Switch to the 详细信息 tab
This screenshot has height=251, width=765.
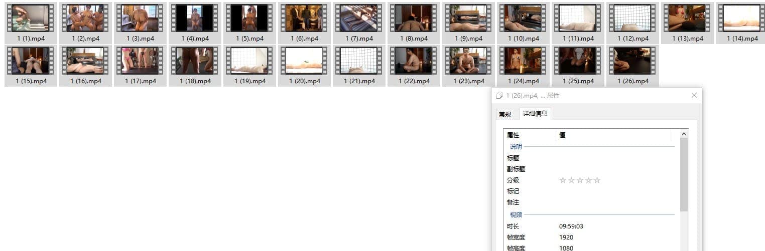(x=535, y=114)
